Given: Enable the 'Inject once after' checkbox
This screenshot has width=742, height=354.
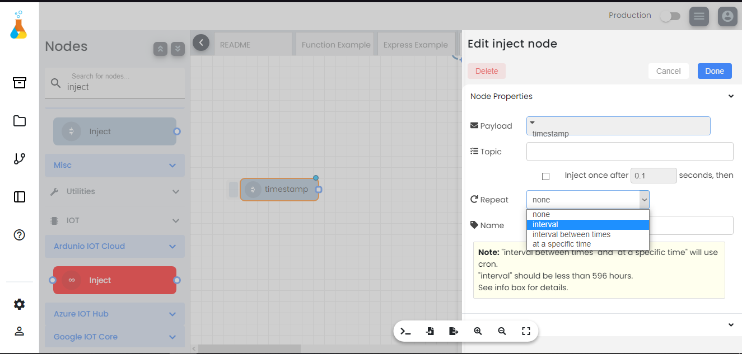Looking at the screenshot, I should tap(546, 176).
